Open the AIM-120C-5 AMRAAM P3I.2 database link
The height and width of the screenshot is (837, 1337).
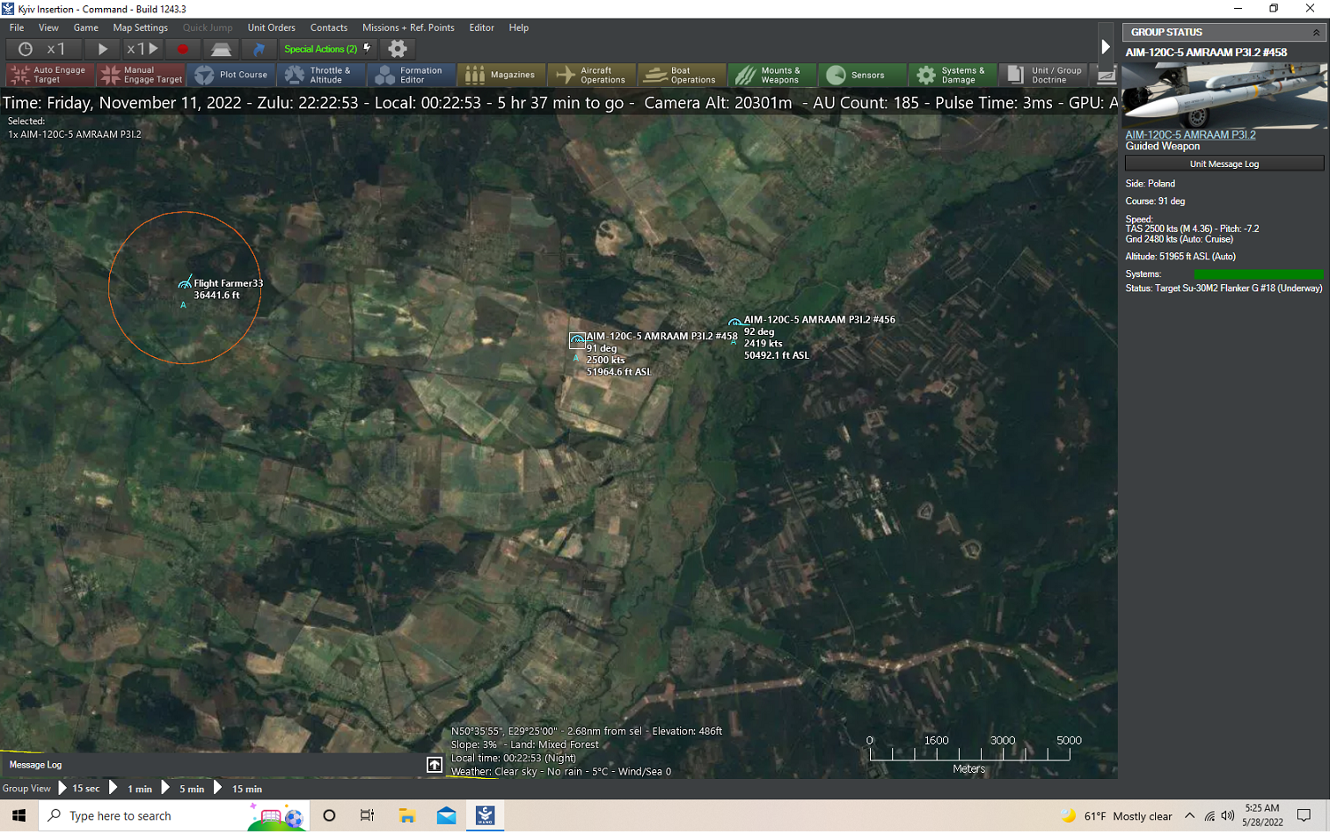point(1190,135)
